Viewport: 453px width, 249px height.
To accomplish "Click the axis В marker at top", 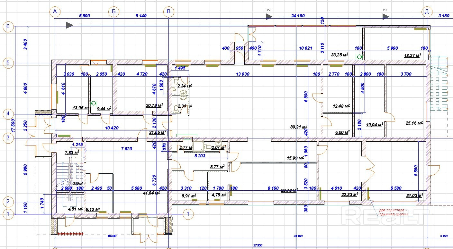I will [x=168, y=12].
